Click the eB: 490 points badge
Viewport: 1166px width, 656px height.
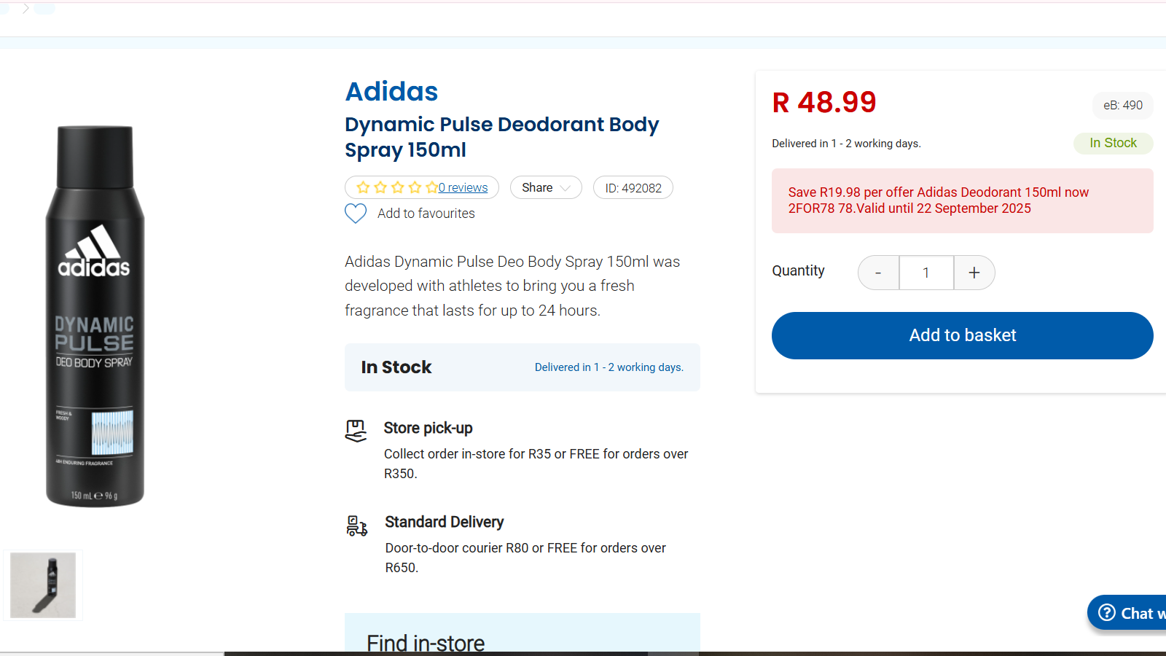[1122, 105]
